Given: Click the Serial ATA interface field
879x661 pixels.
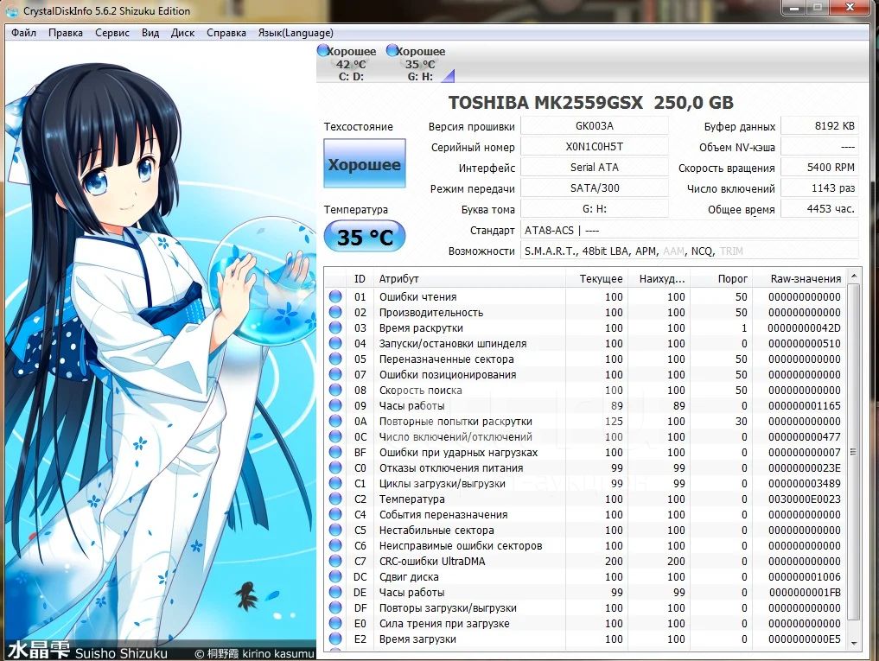Looking at the screenshot, I should 595,167.
